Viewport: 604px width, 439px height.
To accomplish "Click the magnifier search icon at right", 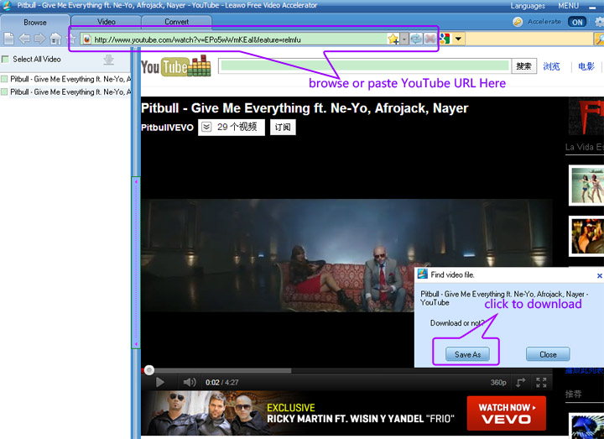I will tap(599, 39).
